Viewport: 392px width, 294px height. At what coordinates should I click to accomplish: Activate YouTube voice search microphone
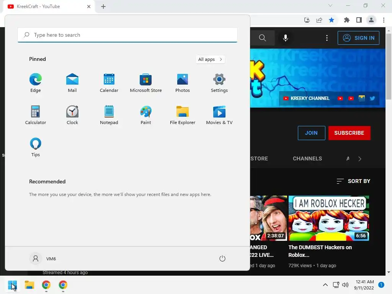286,38
